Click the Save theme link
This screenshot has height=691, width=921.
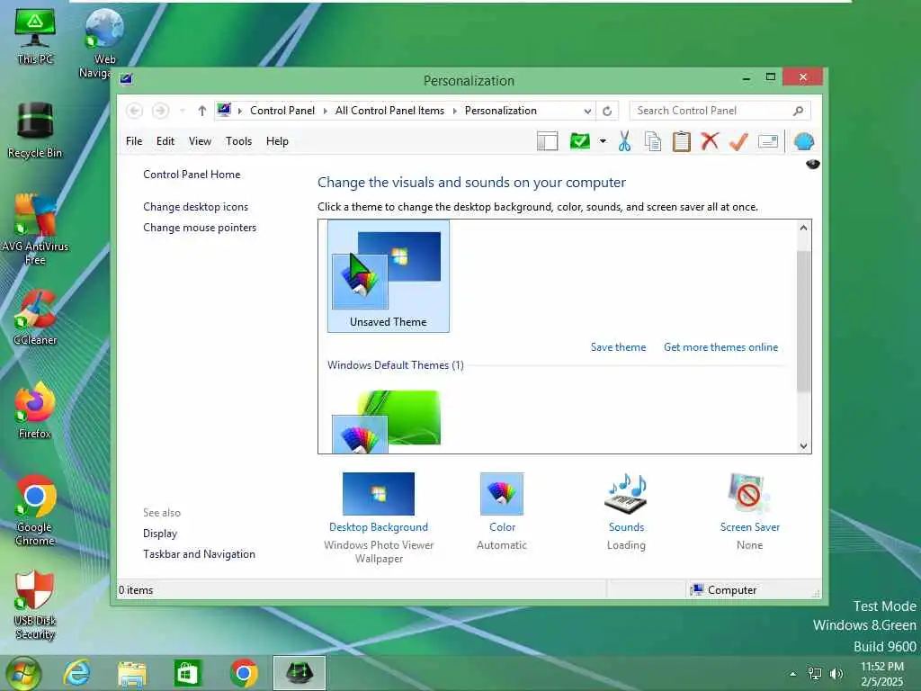tap(618, 347)
